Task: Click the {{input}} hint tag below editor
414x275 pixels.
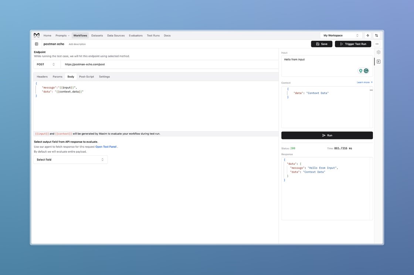Action: pos(42,134)
